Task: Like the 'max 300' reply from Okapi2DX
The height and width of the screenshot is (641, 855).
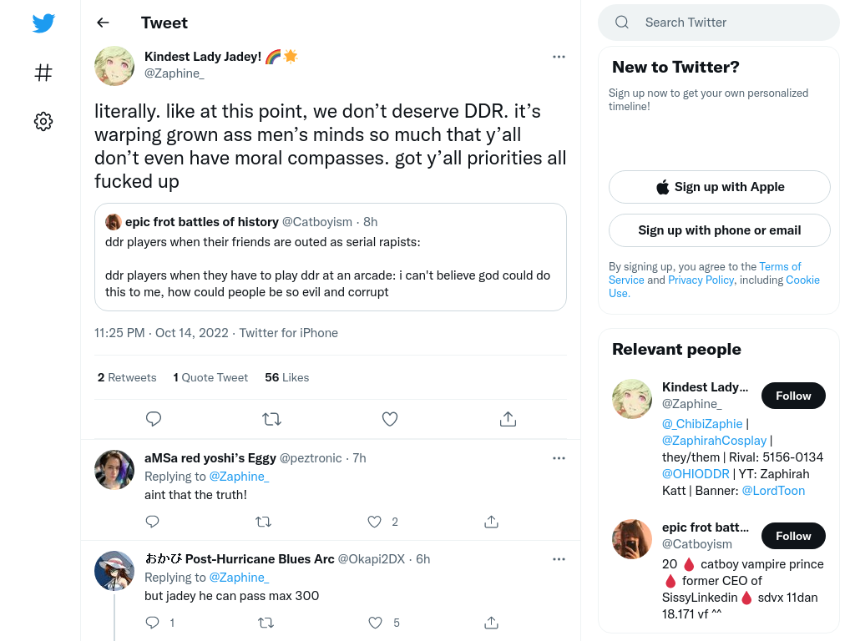Action: (375, 623)
